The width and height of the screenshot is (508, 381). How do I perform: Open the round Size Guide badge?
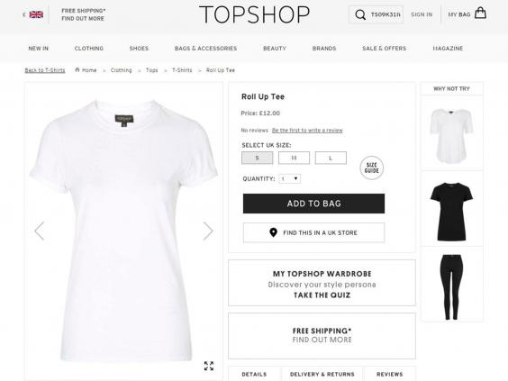(x=372, y=168)
